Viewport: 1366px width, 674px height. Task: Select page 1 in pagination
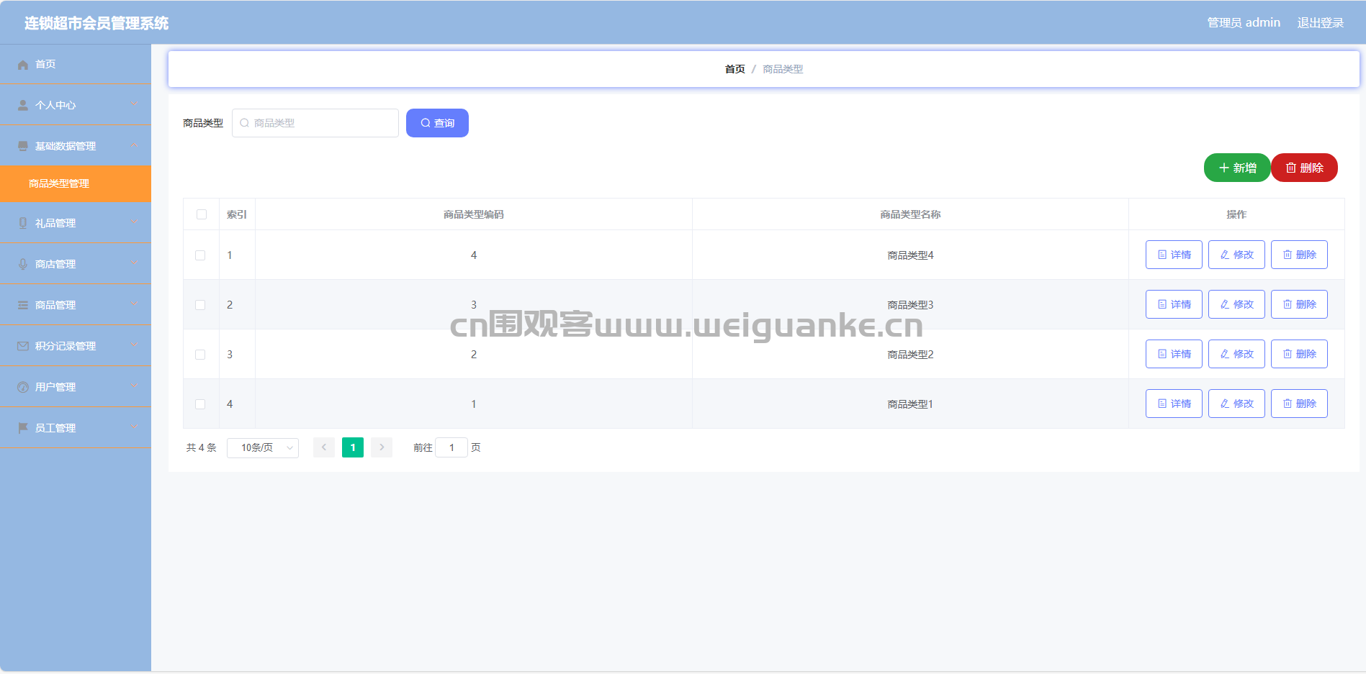tap(353, 447)
